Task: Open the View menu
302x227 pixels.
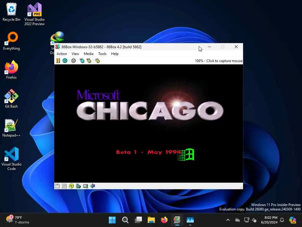Action: tap(75, 54)
